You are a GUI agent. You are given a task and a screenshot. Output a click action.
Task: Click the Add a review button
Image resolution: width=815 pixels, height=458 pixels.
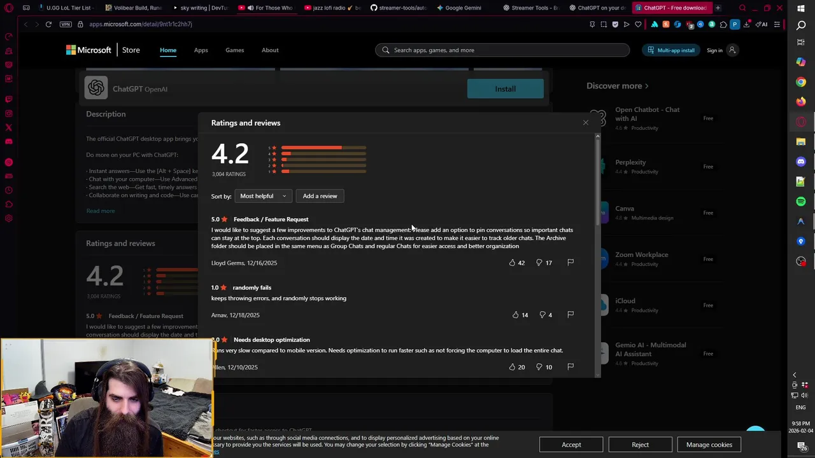(x=320, y=196)
